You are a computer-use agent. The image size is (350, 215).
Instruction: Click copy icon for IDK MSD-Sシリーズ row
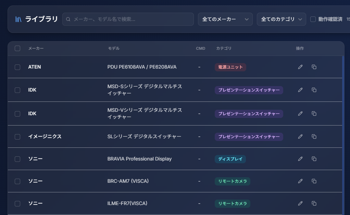pyautogui.click(x=314, y=90)
